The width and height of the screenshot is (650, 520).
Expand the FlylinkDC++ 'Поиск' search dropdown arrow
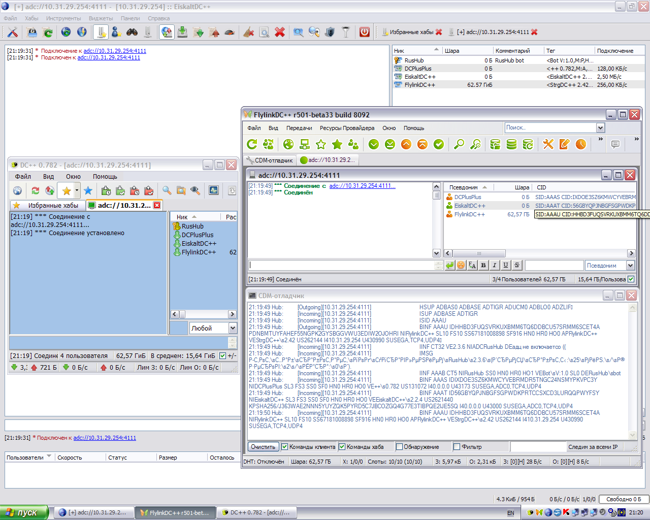(x=600, y=128)
